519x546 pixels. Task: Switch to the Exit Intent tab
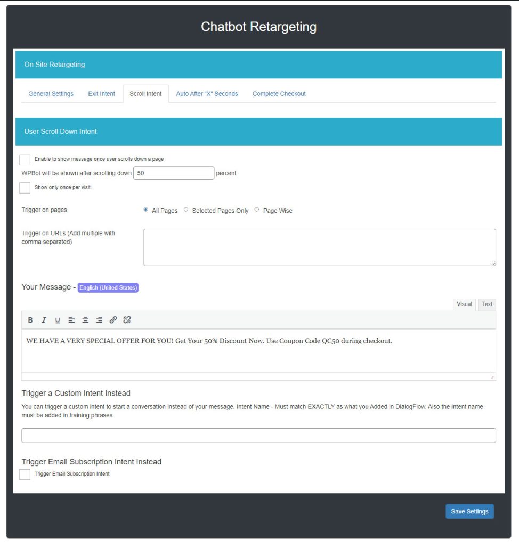(101, 93)
